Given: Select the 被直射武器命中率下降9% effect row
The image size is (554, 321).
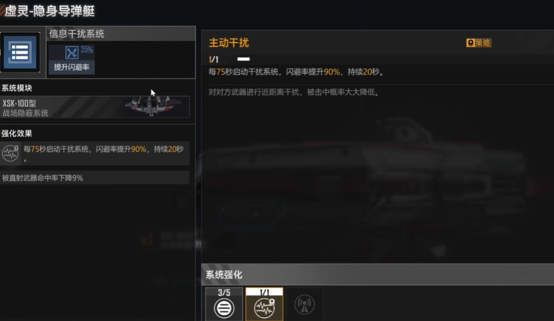Looking at the screenshot, I should click(94, 178).
